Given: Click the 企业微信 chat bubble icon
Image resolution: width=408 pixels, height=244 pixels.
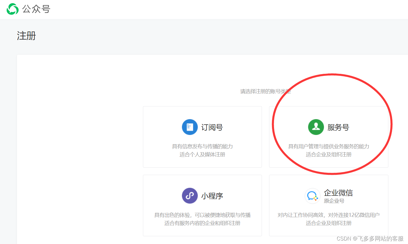Looking at the screenshot, I should click(312, 196).
